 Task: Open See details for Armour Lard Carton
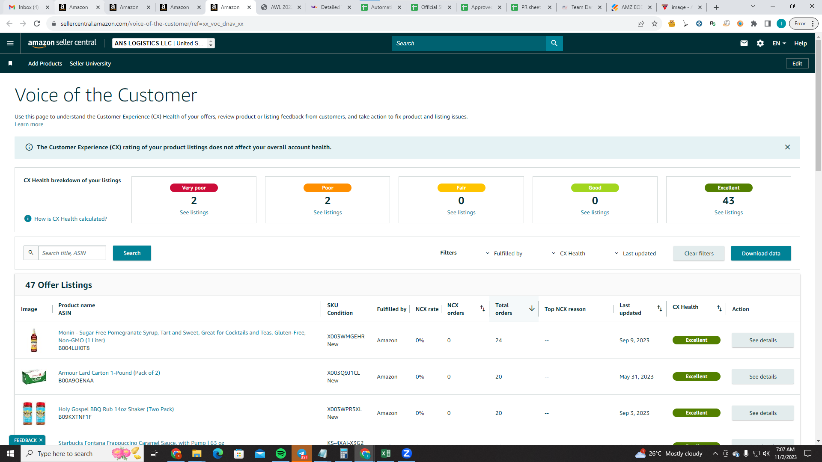coord(762,376)
